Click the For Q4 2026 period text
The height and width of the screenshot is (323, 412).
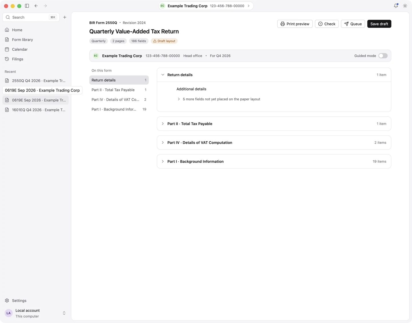(x=220, y=56)
